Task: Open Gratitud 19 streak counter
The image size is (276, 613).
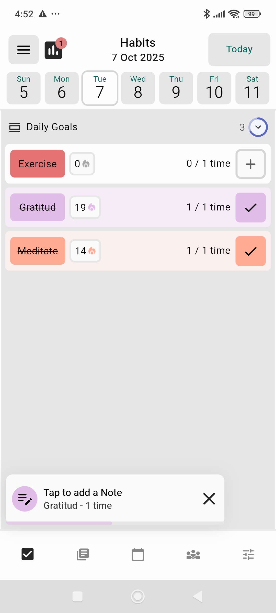Action: 85,207
